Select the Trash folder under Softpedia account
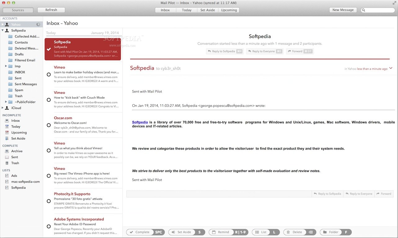The height and width of the screenshot is (238, 398). pyautogui.click(x=19, y=96)
